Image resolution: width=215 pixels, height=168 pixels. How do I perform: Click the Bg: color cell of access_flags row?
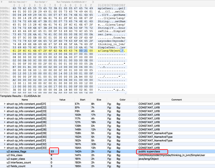pyautogui.click(x=119, y=152)
